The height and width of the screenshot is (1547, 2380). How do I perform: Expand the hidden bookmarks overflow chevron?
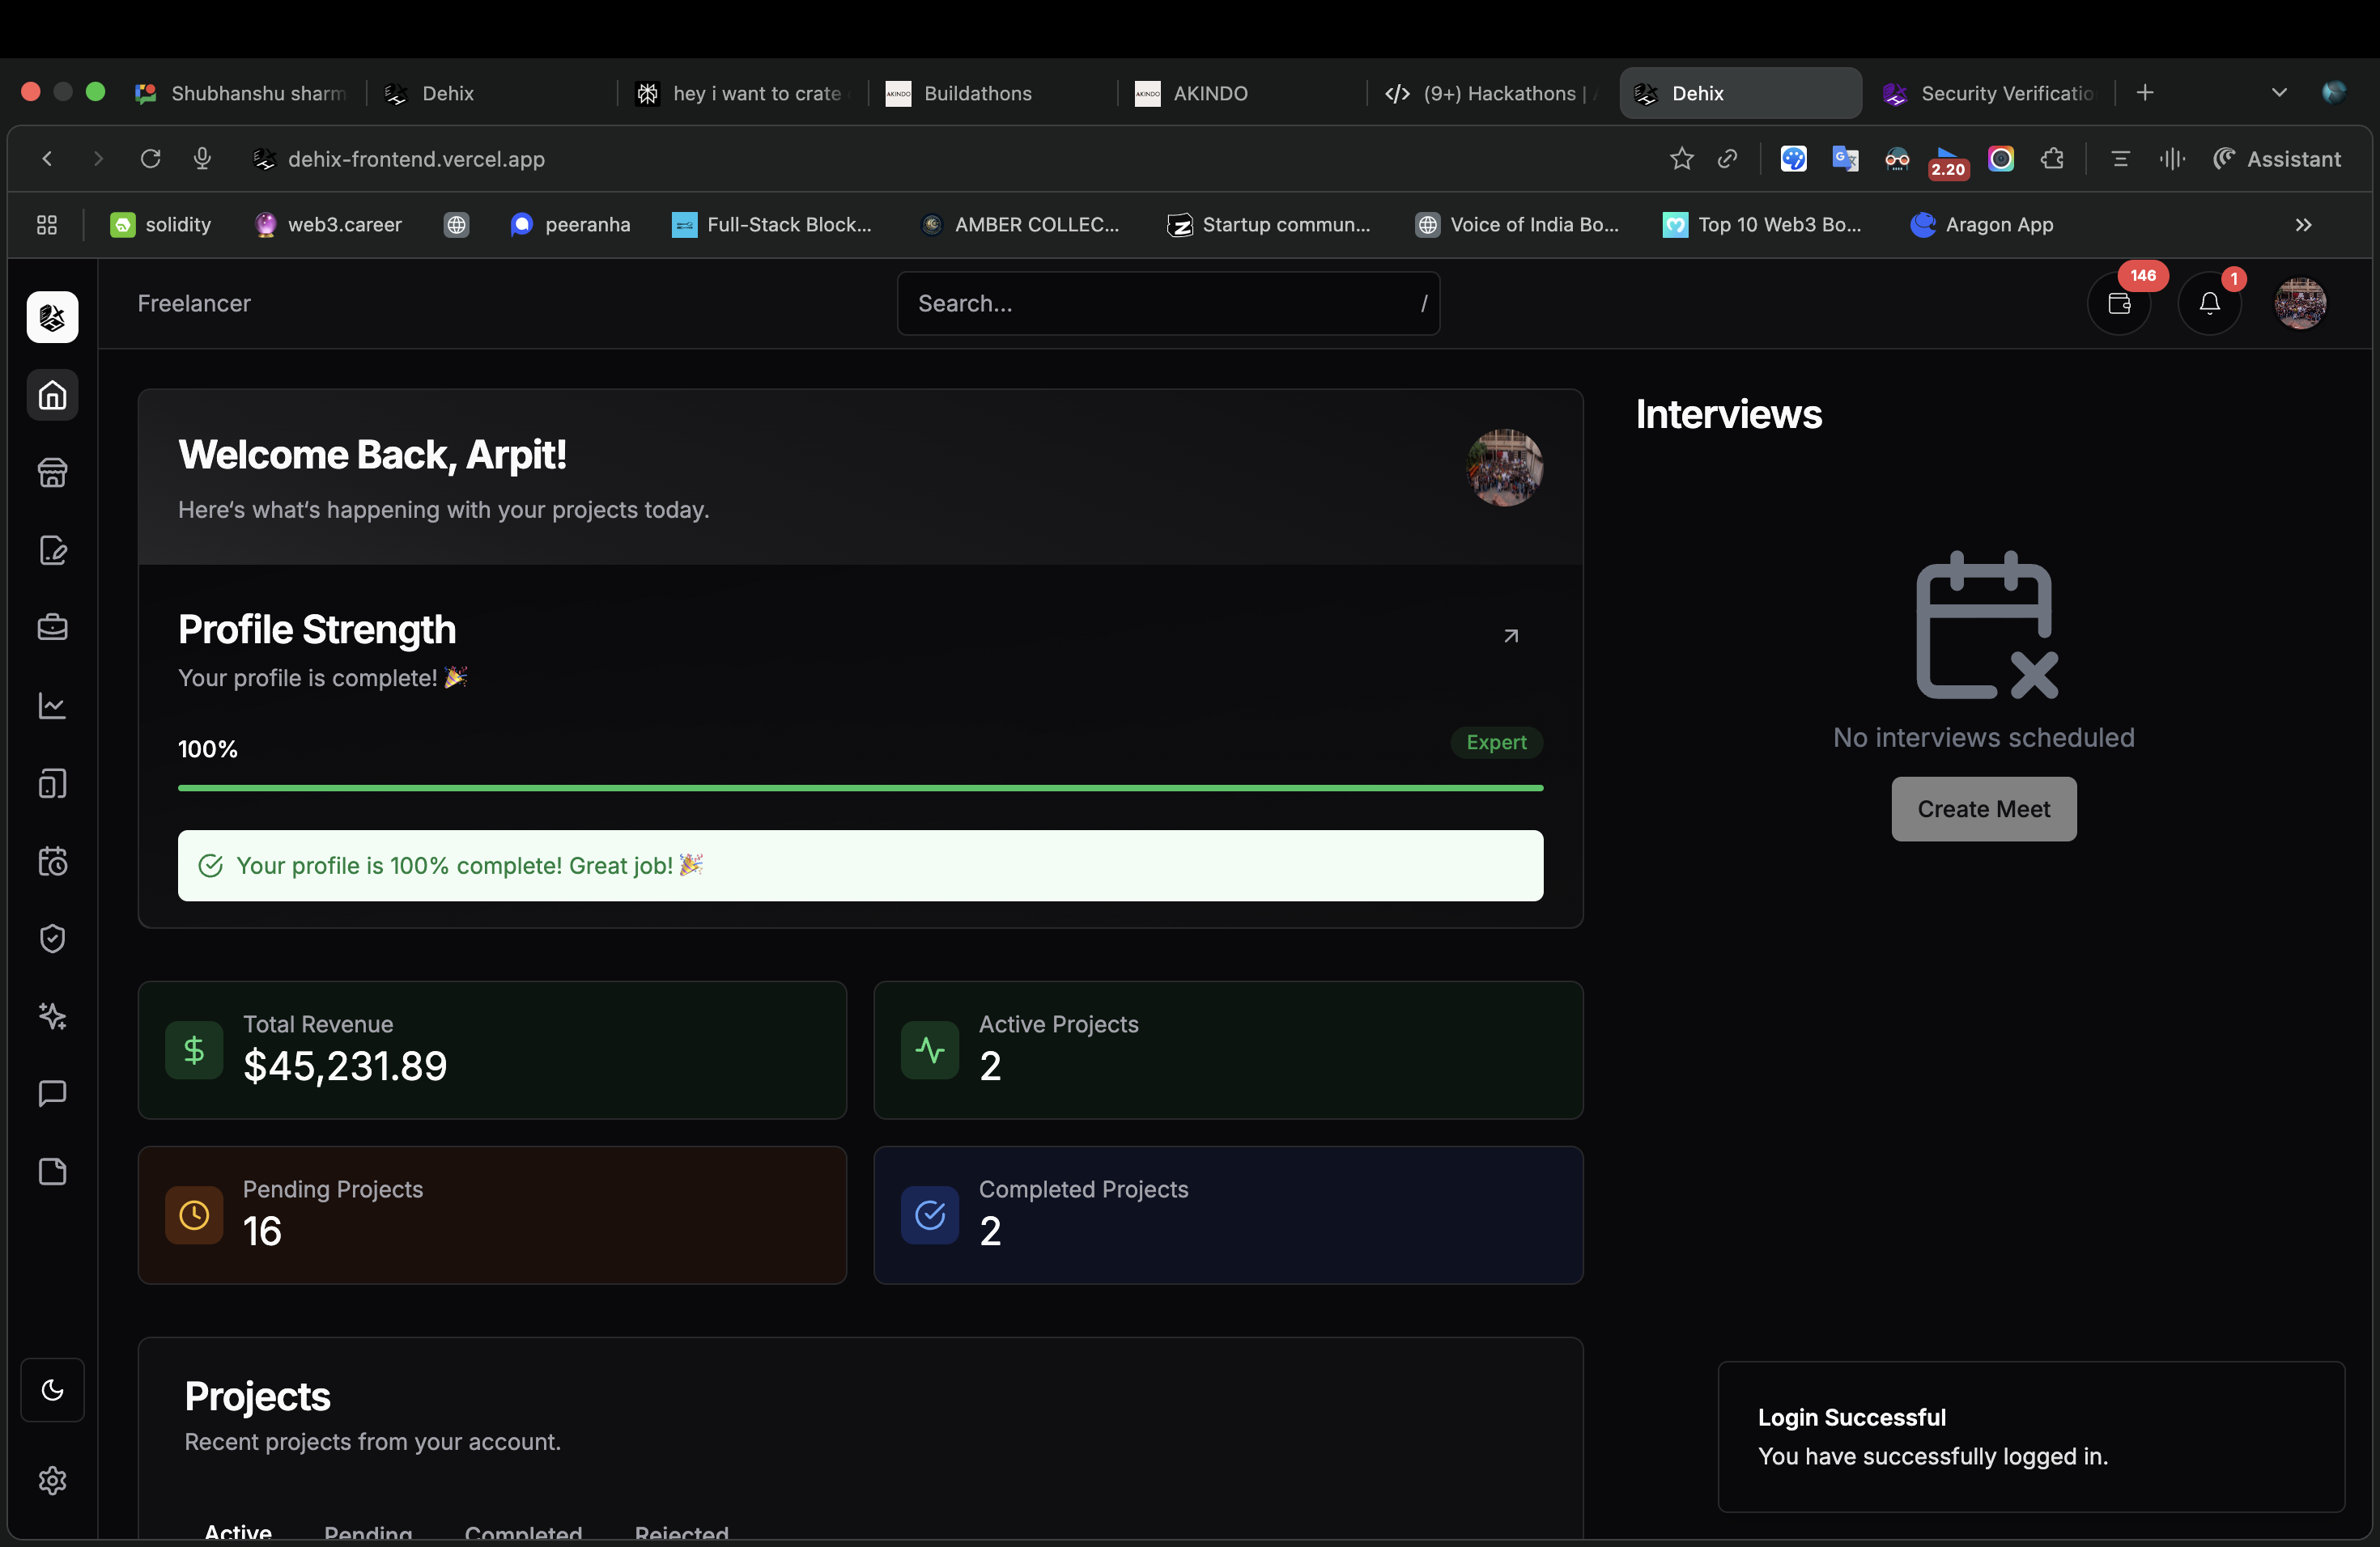[x=2303, y=225]
